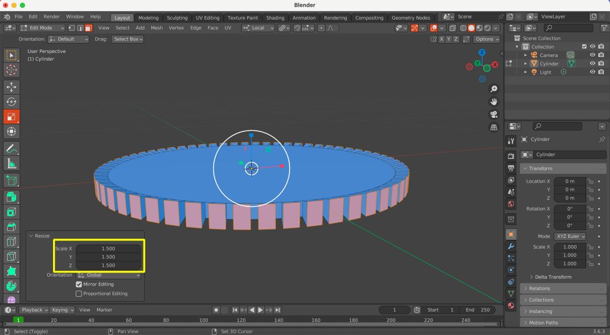This screenshot has height=335, width=610.
Task: Switch to face select mode
Action: pos(88,28)
